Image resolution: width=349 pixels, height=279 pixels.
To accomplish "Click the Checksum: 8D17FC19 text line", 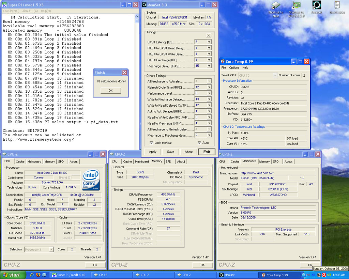I will tap(25, 130).
